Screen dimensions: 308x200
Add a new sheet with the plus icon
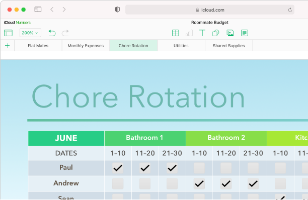pos(7,46)
